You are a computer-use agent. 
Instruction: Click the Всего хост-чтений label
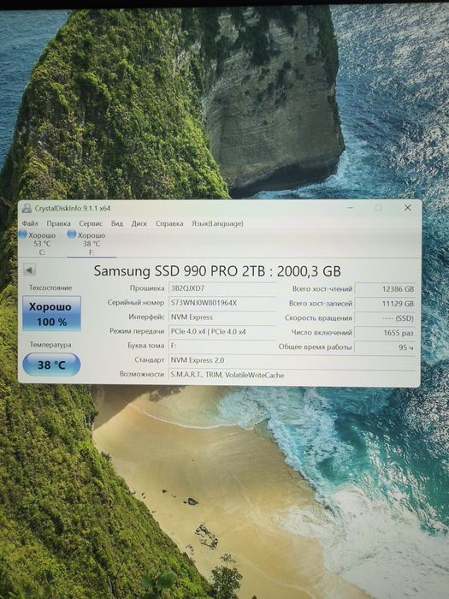coord(322,289)
